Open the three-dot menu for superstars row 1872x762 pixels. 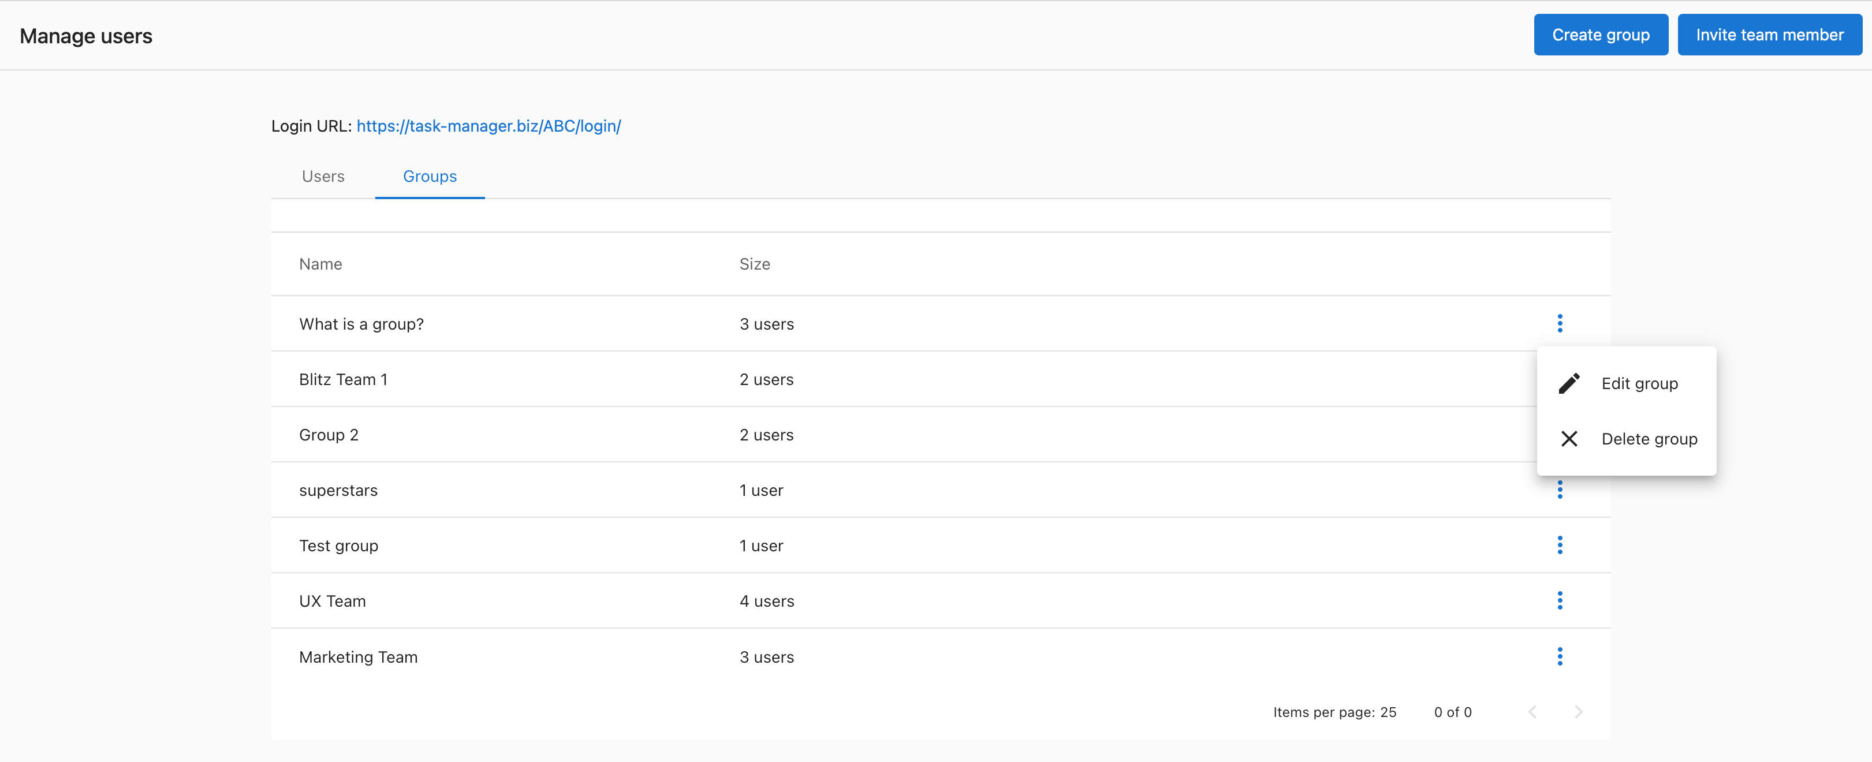(x=1560, y=490)
